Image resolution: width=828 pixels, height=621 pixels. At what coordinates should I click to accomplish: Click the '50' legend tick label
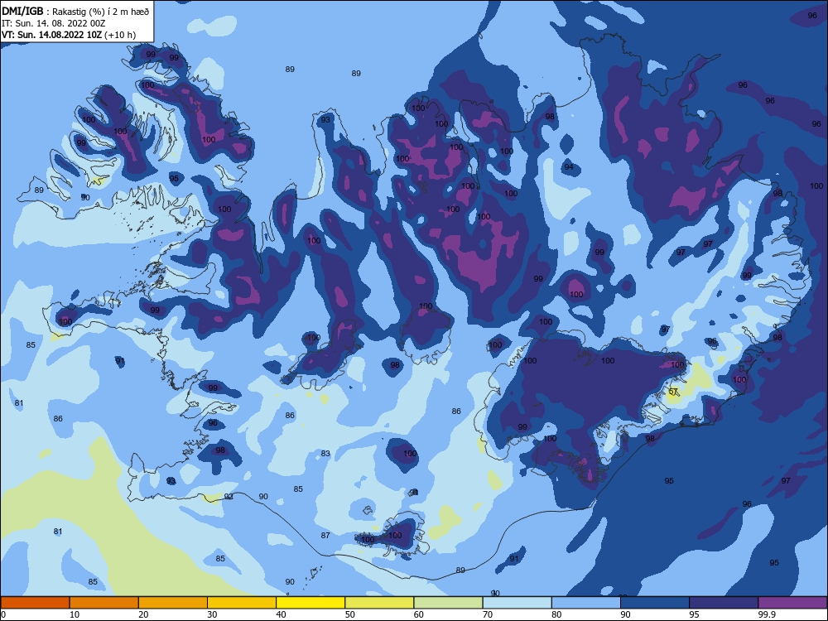350,614
